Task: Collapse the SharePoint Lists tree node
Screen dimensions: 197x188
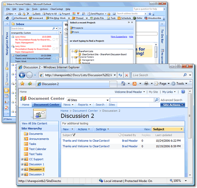Action: 72,51
